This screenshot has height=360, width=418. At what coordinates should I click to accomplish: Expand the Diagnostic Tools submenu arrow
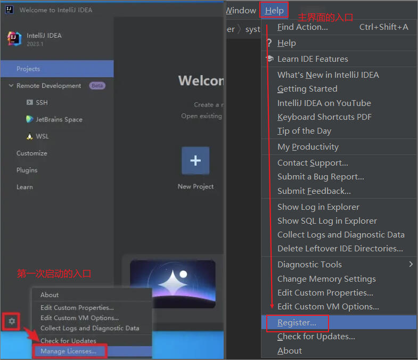411,264
